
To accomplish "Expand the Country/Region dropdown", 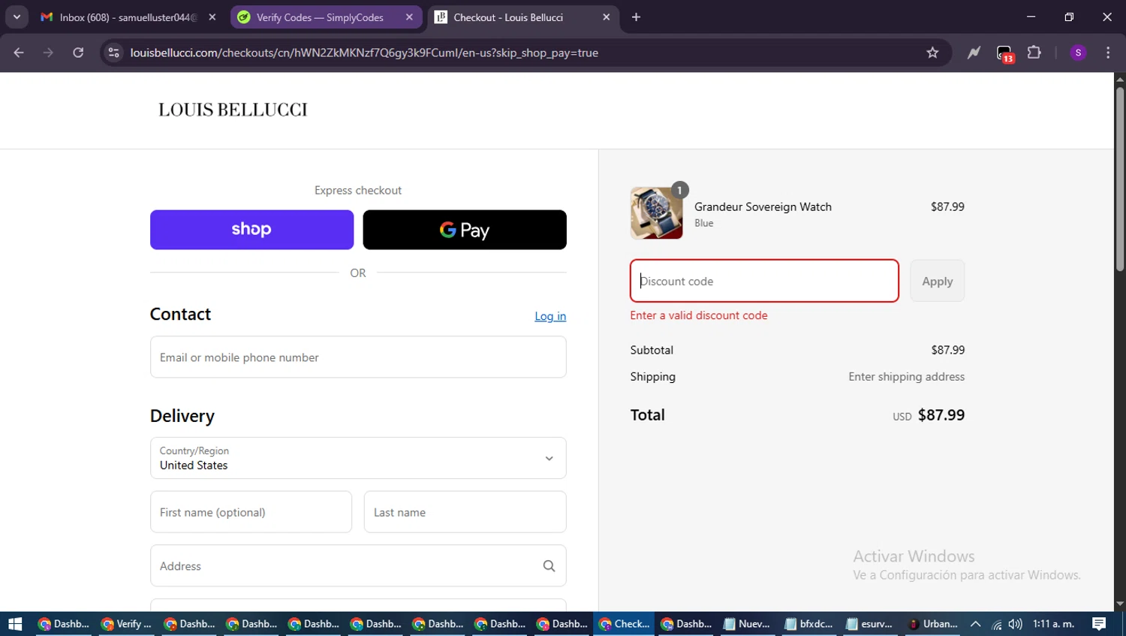I will [358, 458].
